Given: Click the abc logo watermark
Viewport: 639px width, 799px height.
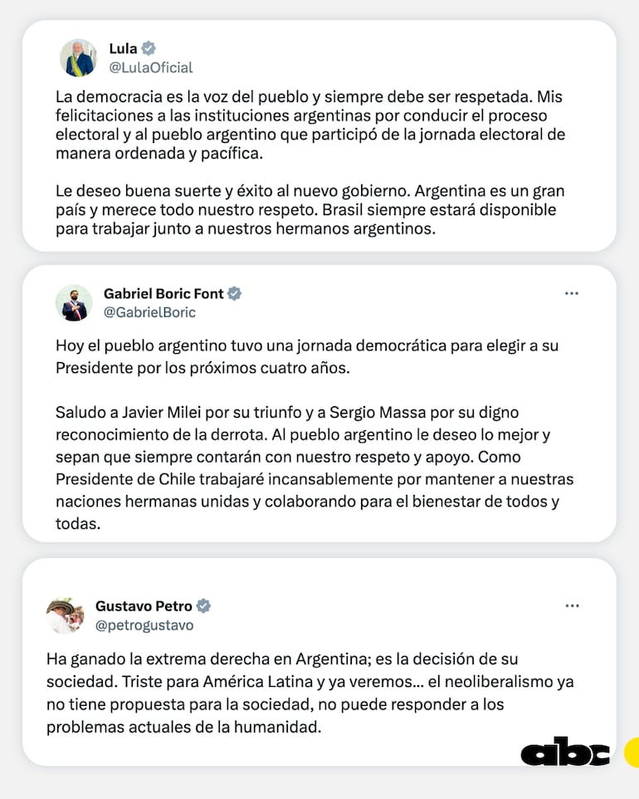Looking at the screenshot, I should [x=565, y=752].
